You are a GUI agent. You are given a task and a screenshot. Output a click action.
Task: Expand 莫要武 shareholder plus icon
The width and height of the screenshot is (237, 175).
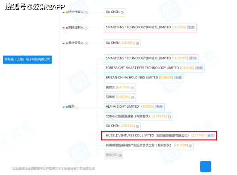[133, 88]
